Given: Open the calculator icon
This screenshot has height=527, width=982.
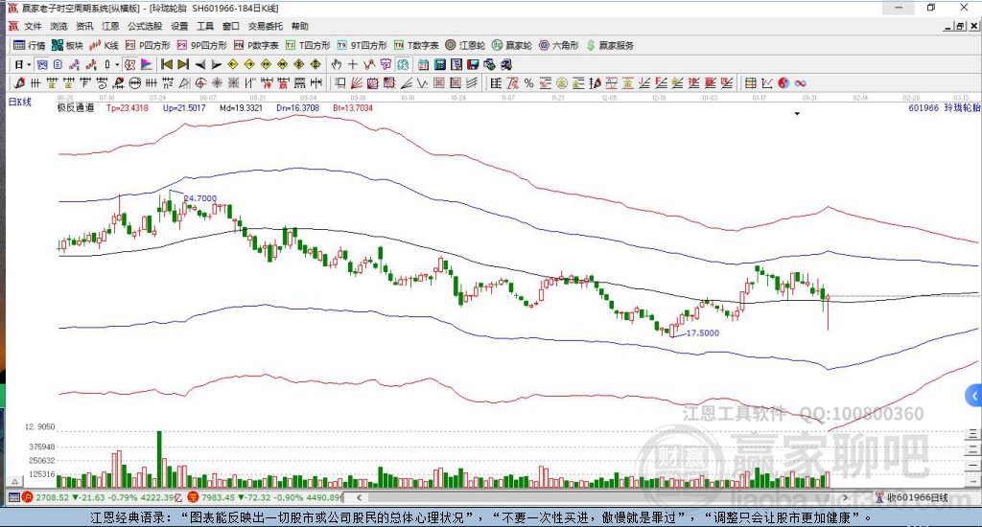Looking at the screenshot, I should tap(439, 64).
